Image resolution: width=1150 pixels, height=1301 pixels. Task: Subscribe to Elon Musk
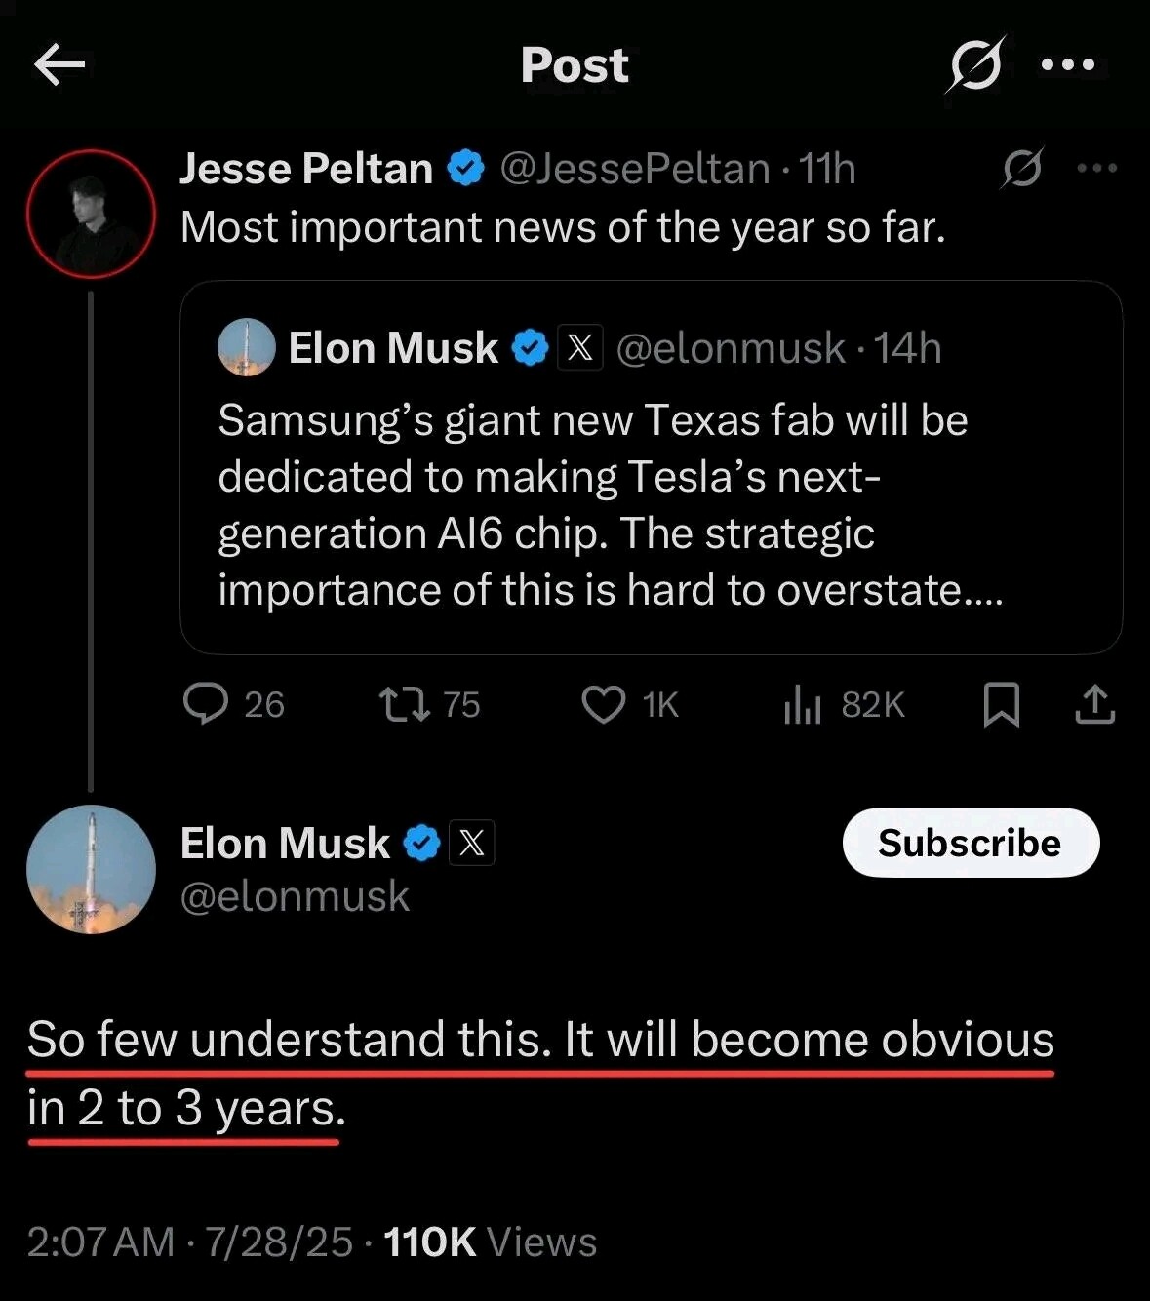[971, 843]
